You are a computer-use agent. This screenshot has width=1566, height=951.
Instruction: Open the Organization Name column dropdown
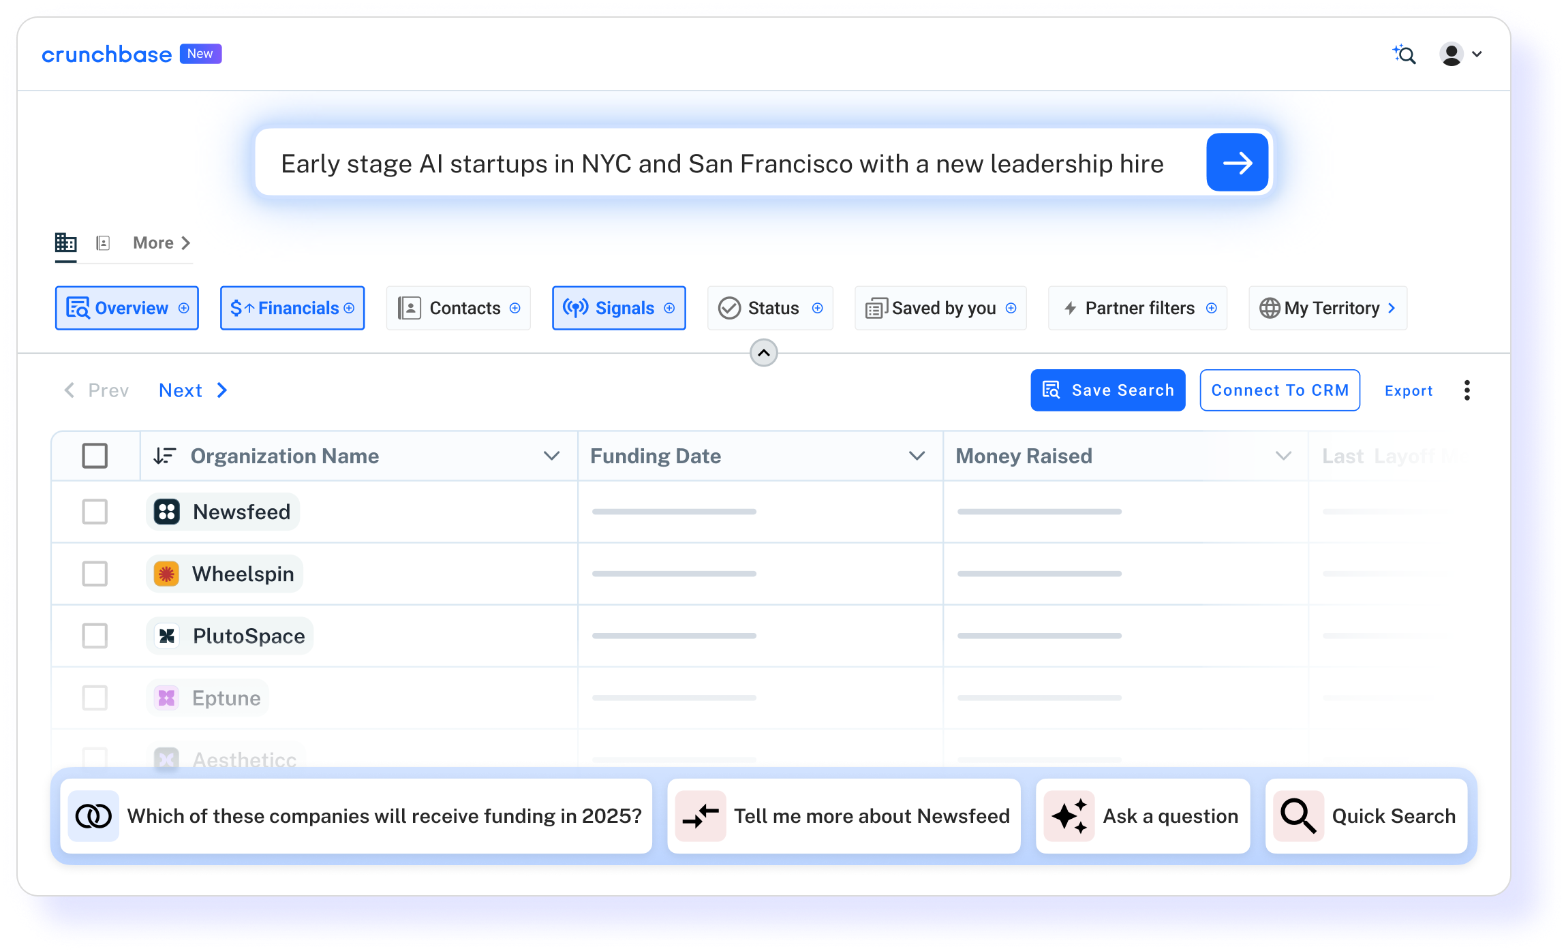click(552, 456)
